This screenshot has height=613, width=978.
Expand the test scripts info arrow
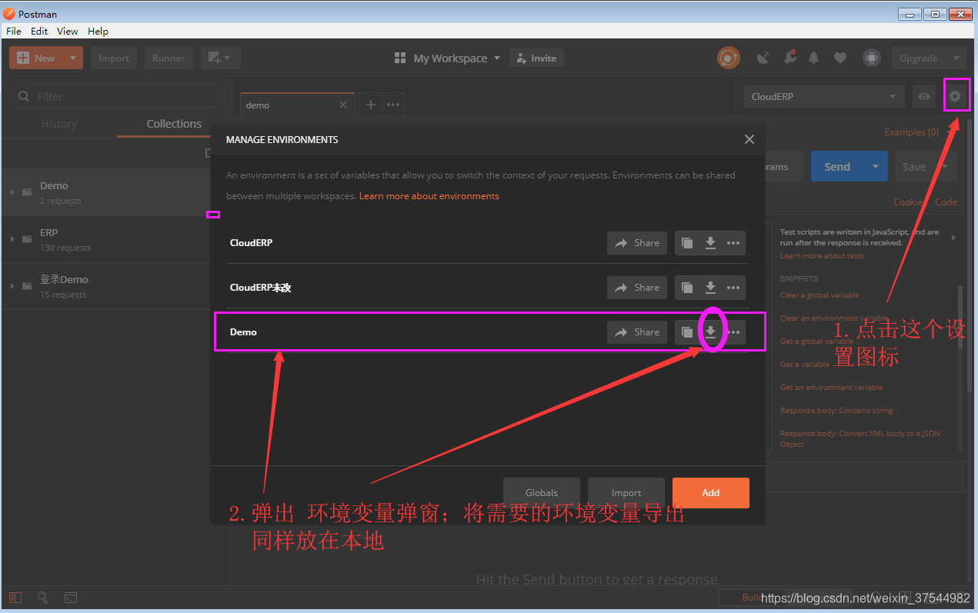pyautogui.click(x=953, y=238)
